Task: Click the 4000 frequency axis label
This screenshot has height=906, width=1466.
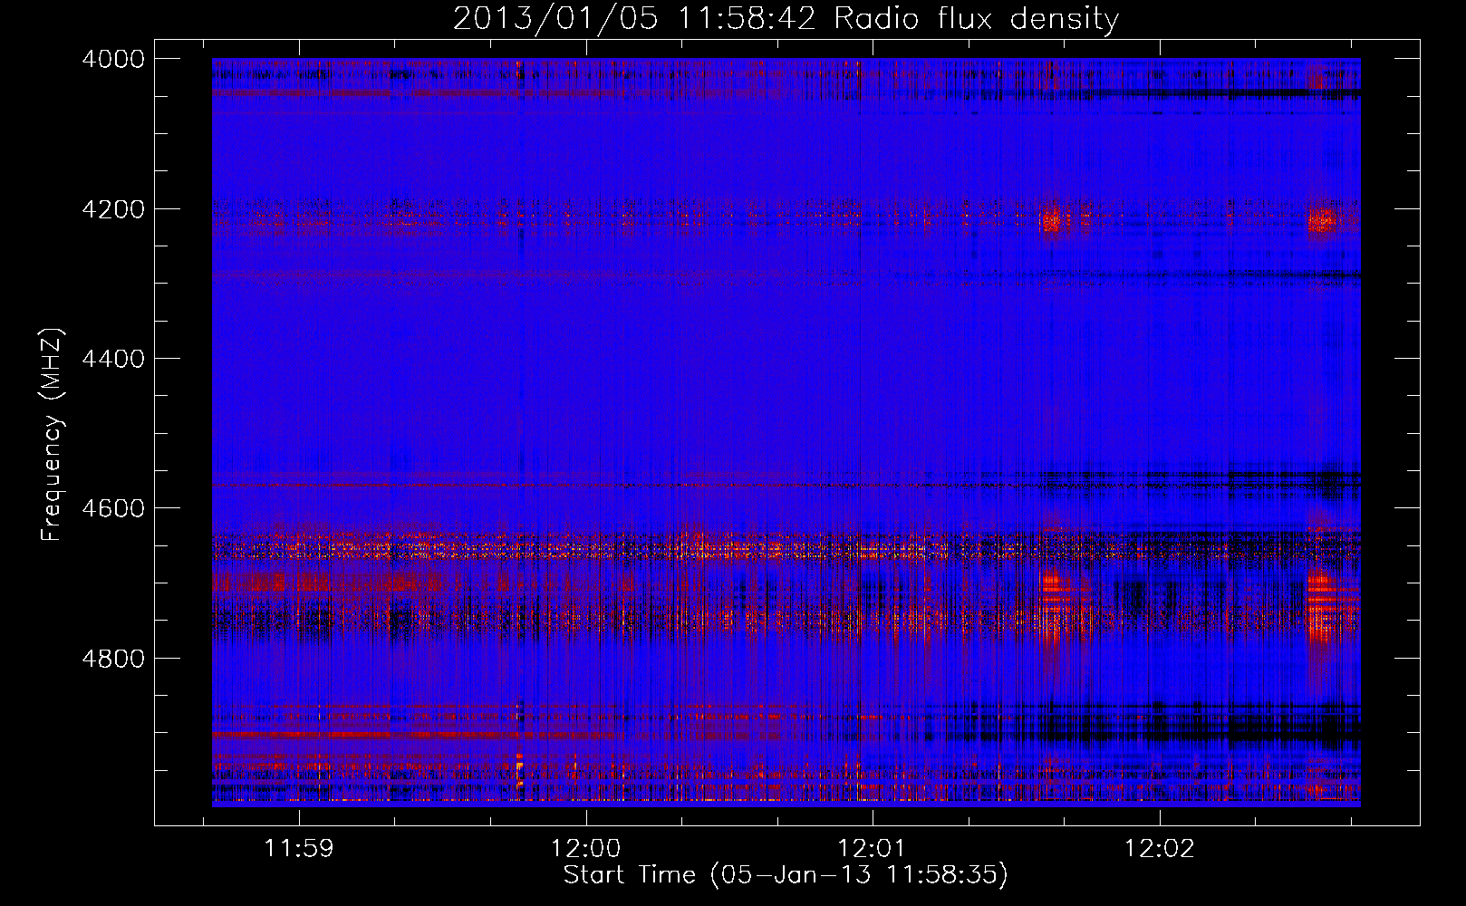Action: 113,59
